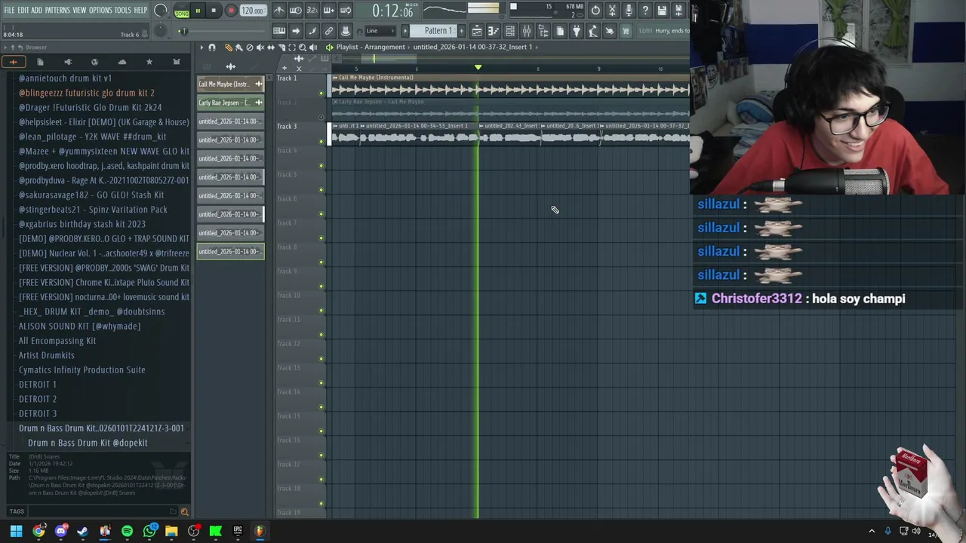Open the Channel rack icon
This screenshot has height=543, width=966.
tap(510, 31)
